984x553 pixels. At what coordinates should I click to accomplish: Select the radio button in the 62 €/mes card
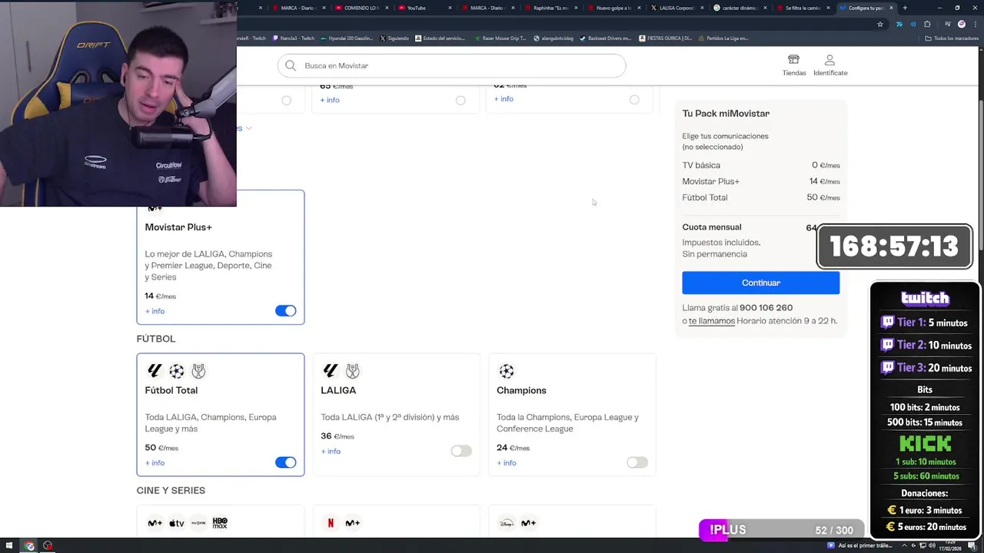point(634,99)
